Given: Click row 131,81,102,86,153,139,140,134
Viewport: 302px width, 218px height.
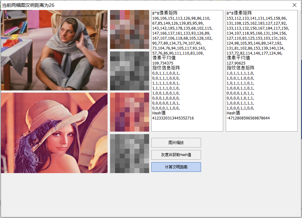Looking at the screenshot, I should (x=256, y=48).
